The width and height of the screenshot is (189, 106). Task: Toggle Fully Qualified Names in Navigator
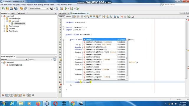point(24,95)
